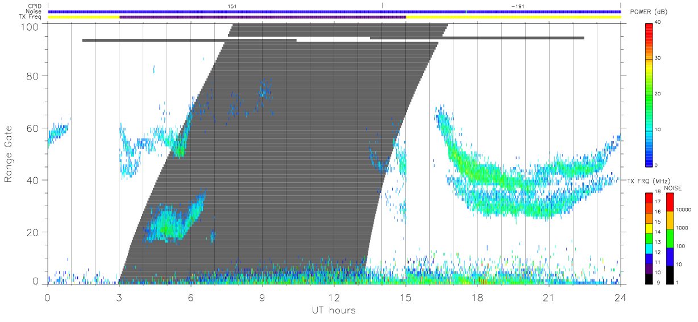Click the NOISE legend title
The height and width of the screenshot is (322, 698).
pyautogui.click(x=672, y=188)
